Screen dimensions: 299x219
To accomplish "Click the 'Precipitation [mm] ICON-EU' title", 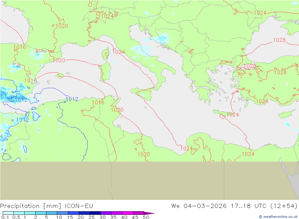I will (47, 206).
